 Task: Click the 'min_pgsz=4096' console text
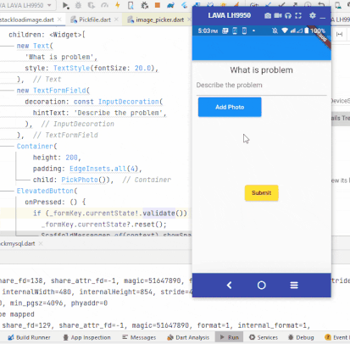tap(38, 303)
